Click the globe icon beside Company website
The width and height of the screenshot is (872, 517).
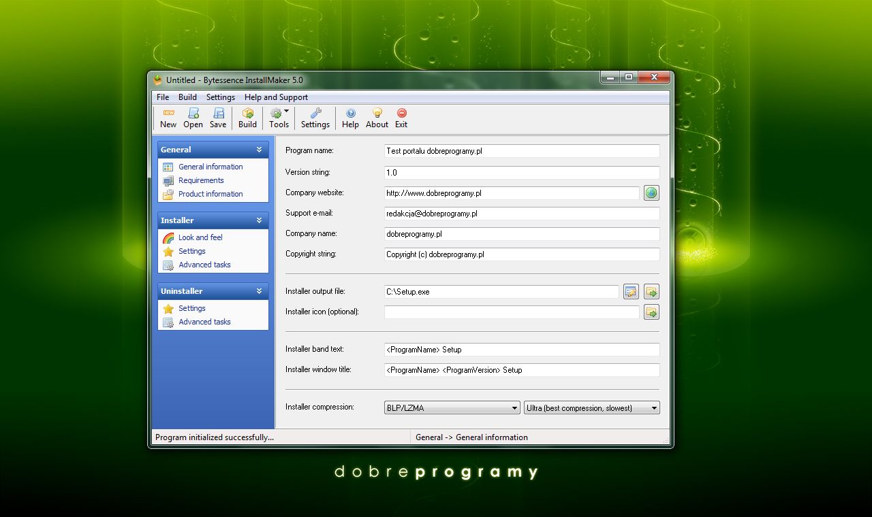coord(651,193)
